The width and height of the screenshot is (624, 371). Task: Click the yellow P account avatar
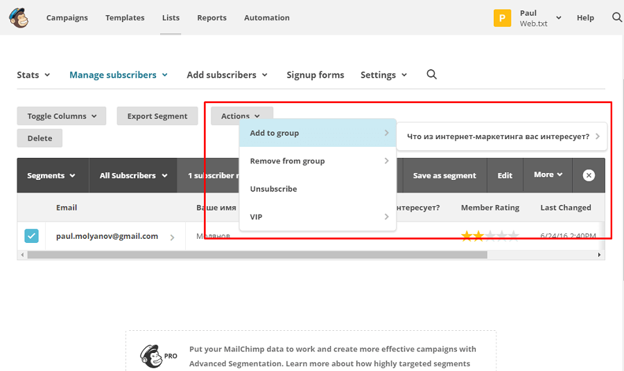[x=503, y=18]
